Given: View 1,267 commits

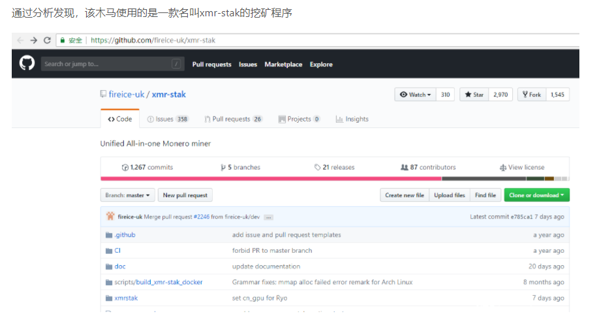Looking at the screenshot, I should (x=147, y=167).
